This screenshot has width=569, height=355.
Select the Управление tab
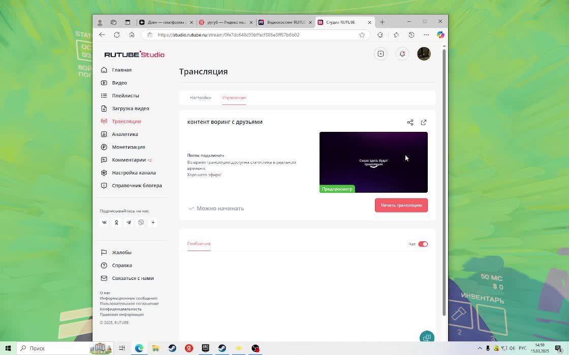coord(234,98)
